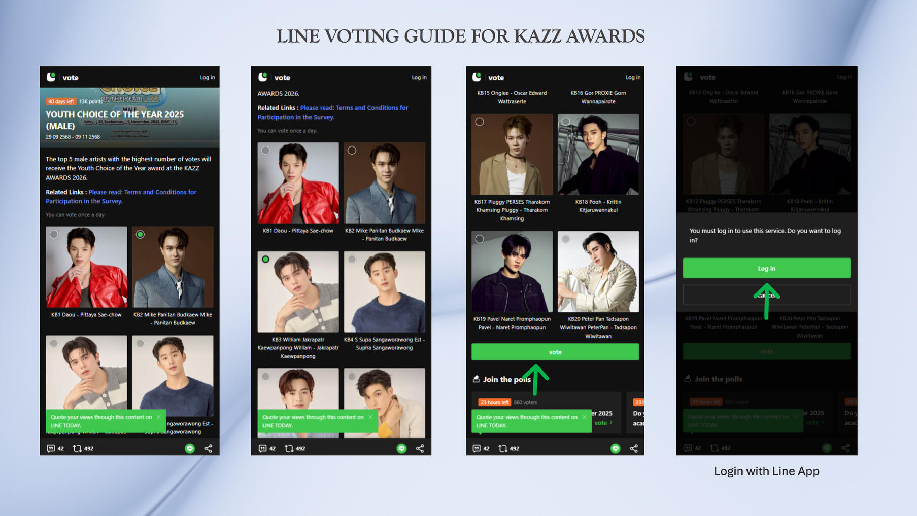The height and width of the screenshot is (516, 917).
Task: Click the KB18 Pooh Krittin photo thumbnail
Action: [598, 154]
